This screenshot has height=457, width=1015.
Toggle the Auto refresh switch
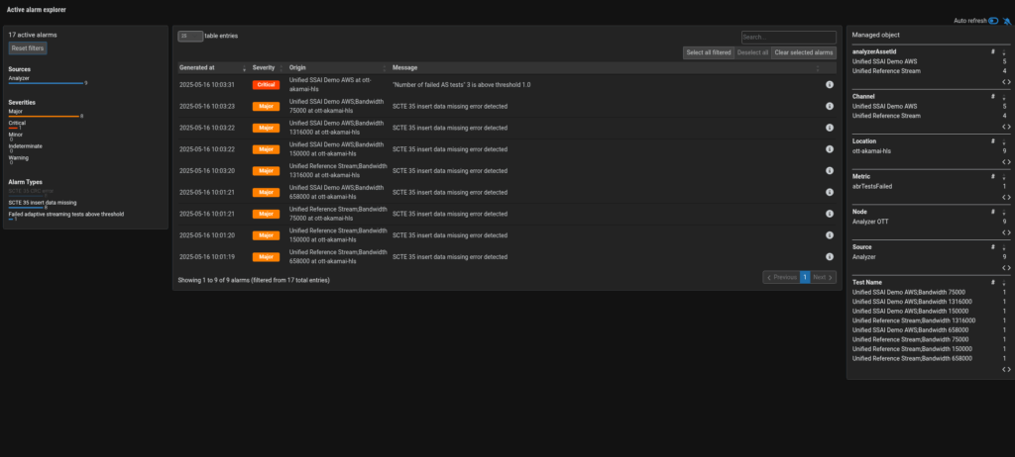(x=992, y=21)
